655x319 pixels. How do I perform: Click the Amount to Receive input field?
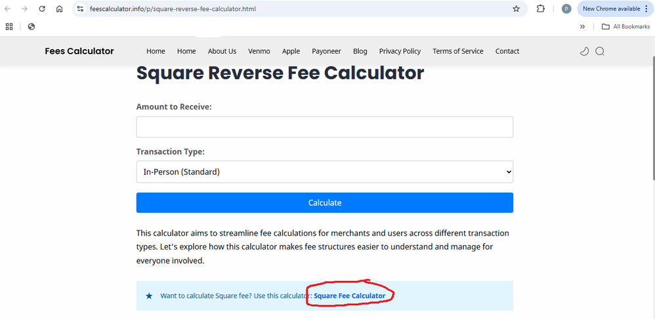pyautogui.click(x=324, y=127)
